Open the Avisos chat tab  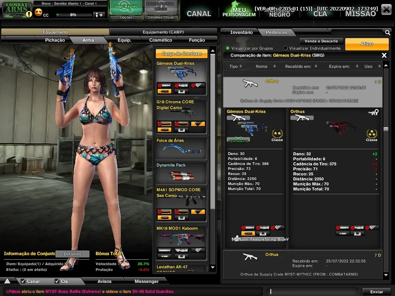(x=104, y=281)
